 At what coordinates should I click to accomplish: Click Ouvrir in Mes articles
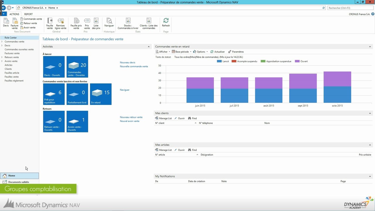pos(180,150)
